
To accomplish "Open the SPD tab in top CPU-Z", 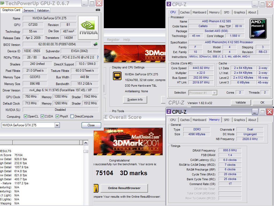I will click(x=226, y=12).
